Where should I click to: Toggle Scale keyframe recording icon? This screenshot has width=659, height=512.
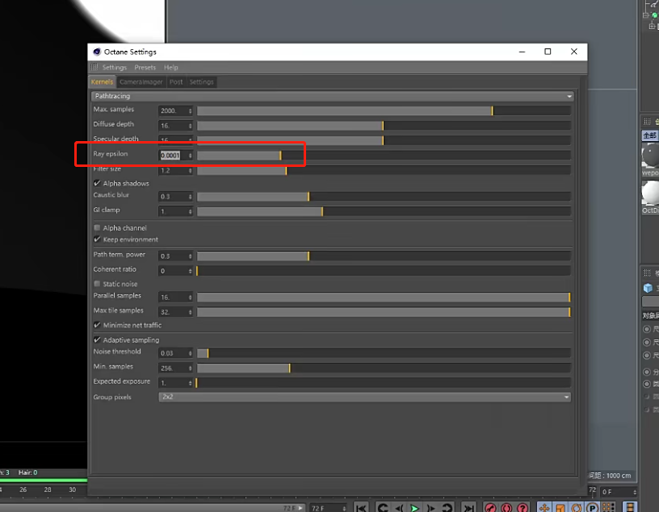pos(560,508)
